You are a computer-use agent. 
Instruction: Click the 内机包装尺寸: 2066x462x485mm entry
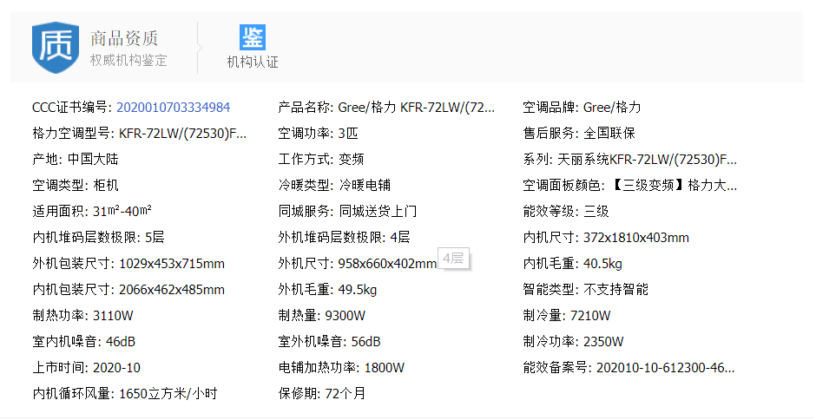coord(128,289)
